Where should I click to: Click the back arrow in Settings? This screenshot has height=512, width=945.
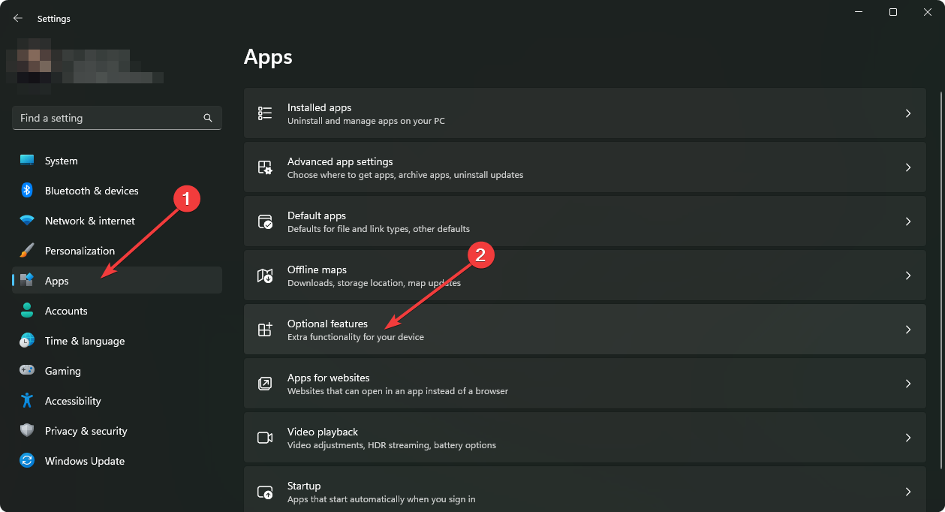pos(18,18)
